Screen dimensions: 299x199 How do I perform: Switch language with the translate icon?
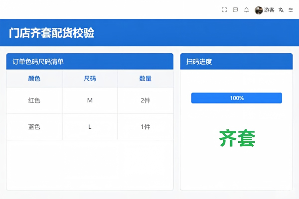pos(281,10)
